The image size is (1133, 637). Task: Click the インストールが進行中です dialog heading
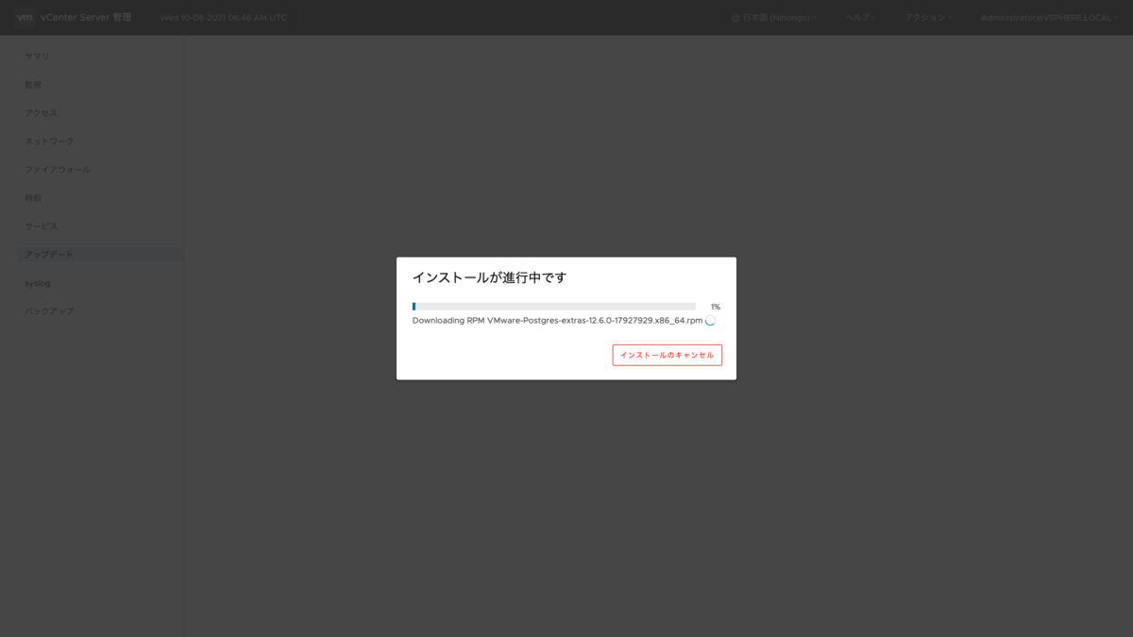pyautogui.click(x=489, y=277)
